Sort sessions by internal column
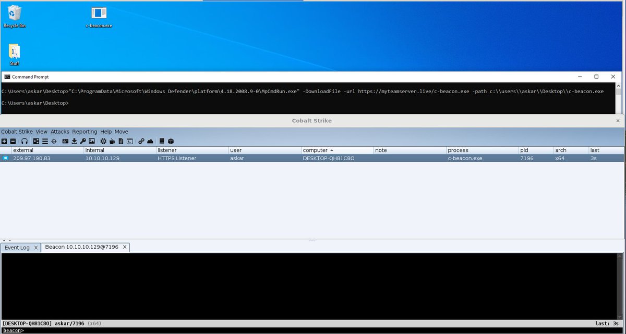Screen dimensions: 626x334 [x=119, y=150]
